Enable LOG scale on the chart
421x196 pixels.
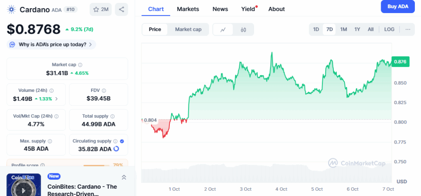tap(389, 30)
